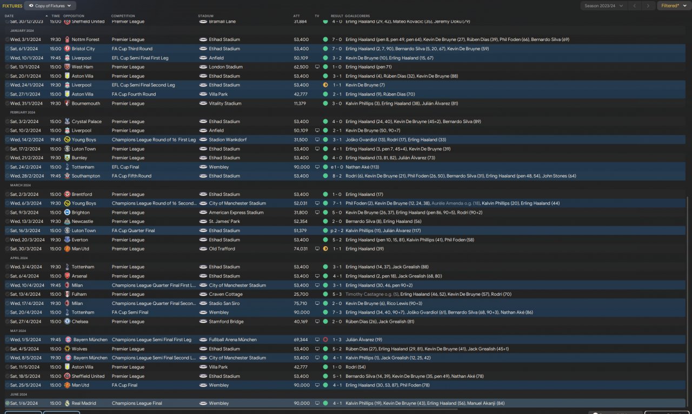Click the 19:45 kick-off time for Young Boys away
Screen dimensions: 692x414
pos(55,140)
